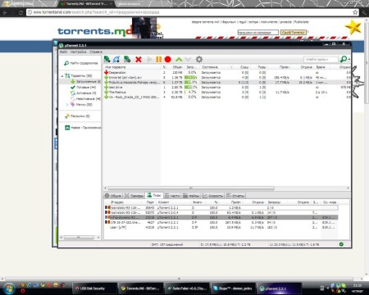
Task: Click progress bar of test drive torrent
Action: coord(191,88)
